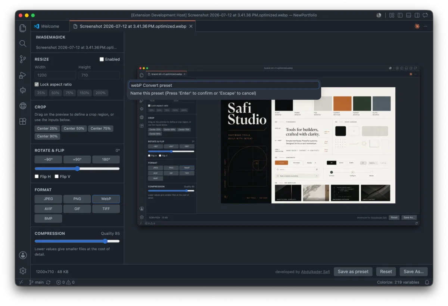Click the robot-shaped icon in the activity bar
448x306 pixels.
point(23,90)
